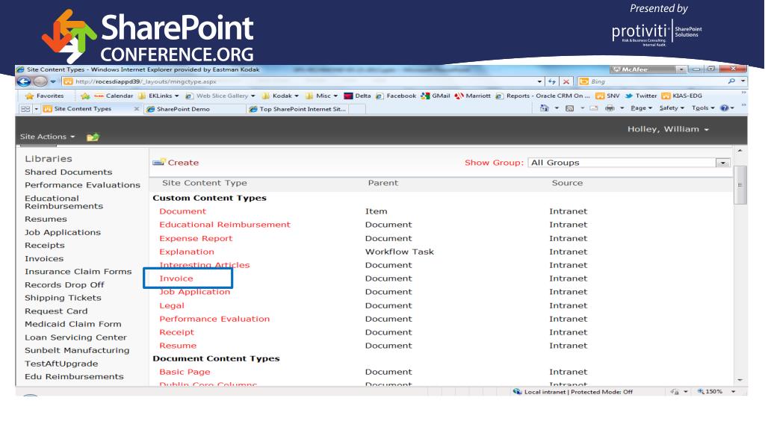The width and height of the screenshot is (765, 430).
Task: Click the Navigate Up folder icon
Action: pos(93,137)
